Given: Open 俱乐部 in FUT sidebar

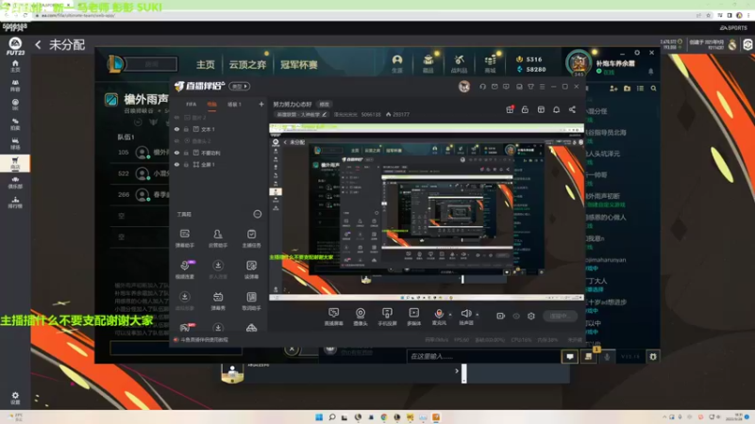Looking at the screenshot, I should pyautogui.click(x=15, y=183).
